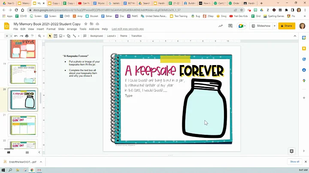Screen dimensions: 309x173
Task: Choose the select arrow cursor tool
Action: point(50,36)
